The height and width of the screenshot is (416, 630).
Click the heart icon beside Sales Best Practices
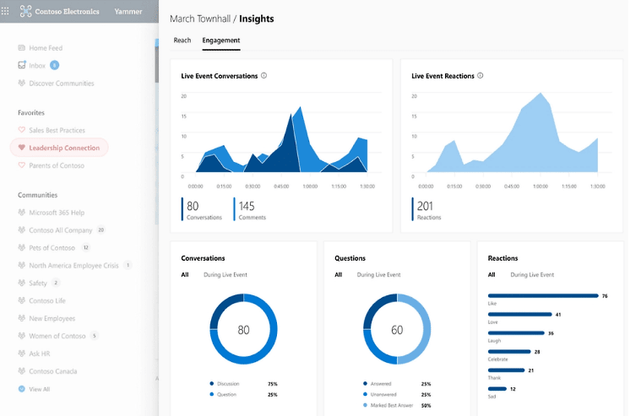[x=22, y=130]
